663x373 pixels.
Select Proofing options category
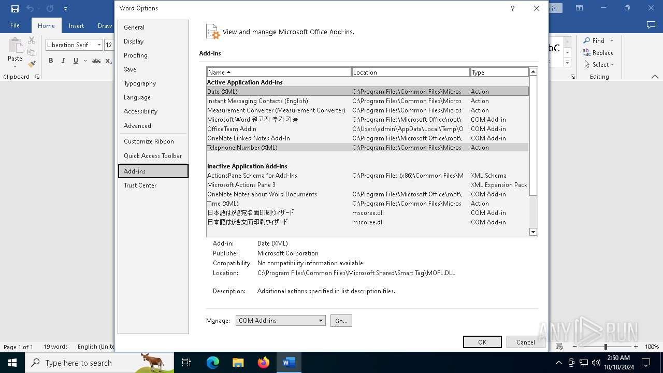click(x=153, y=55)
